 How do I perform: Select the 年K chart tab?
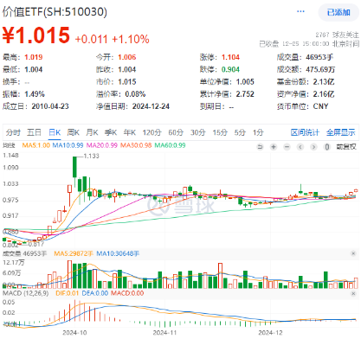pyautogui.click(x=130, y=132)
